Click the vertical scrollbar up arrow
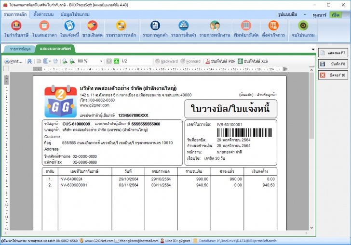Viewport: 351px width, 245px height. 311,70
